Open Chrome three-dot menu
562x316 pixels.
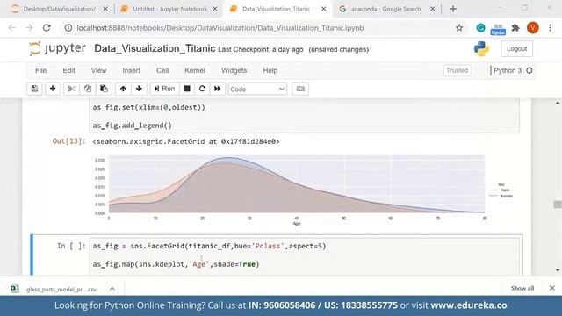point(551,27)
